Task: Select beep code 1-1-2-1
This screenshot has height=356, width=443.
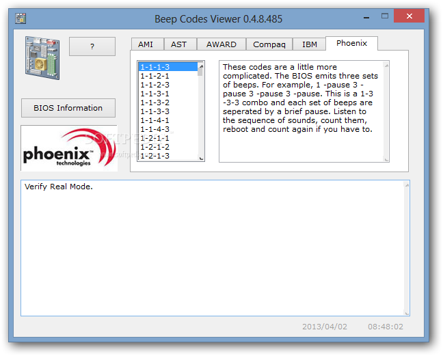Action: [x=168, y=76]
